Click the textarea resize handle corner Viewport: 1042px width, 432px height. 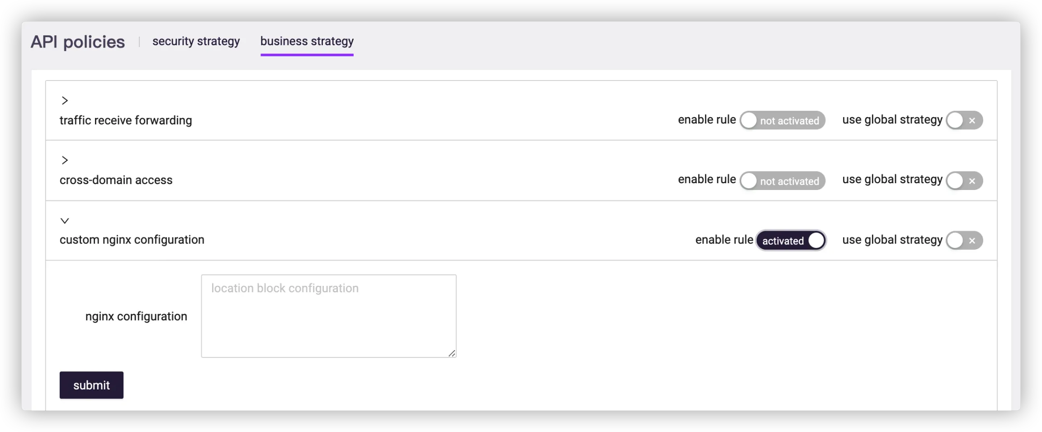[x=452, y=353]
